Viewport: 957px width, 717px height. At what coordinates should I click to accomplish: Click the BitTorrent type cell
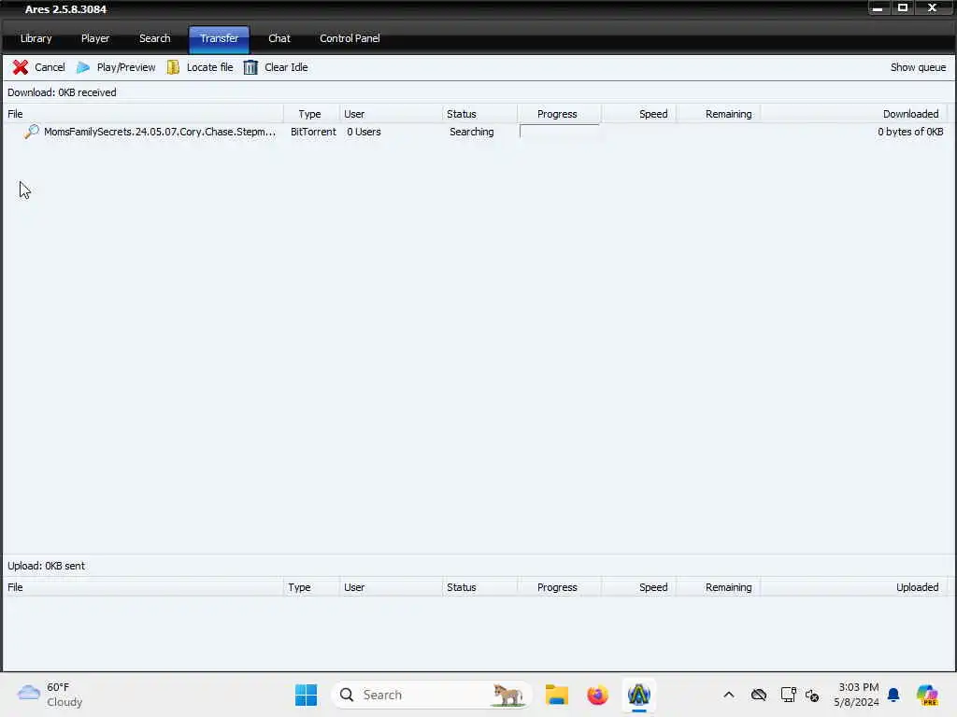point(313,132)
